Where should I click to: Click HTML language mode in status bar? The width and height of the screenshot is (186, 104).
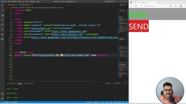click(x=110, y=102)
